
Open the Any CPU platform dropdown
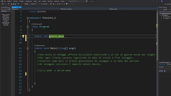(x=36, y=4)
